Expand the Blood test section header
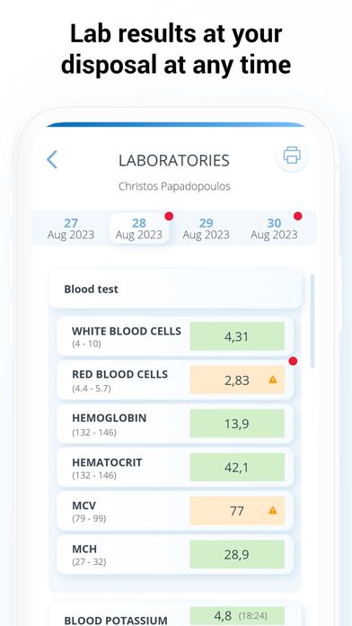The width and height of the screenshot is (352, 626). coord(175,289)
